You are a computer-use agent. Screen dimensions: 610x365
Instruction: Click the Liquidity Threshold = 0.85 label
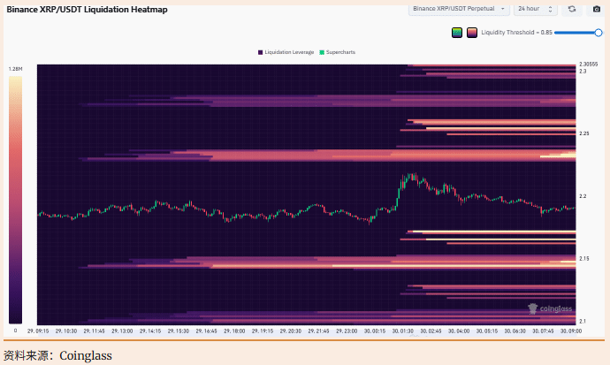click(x=516, y=33)
